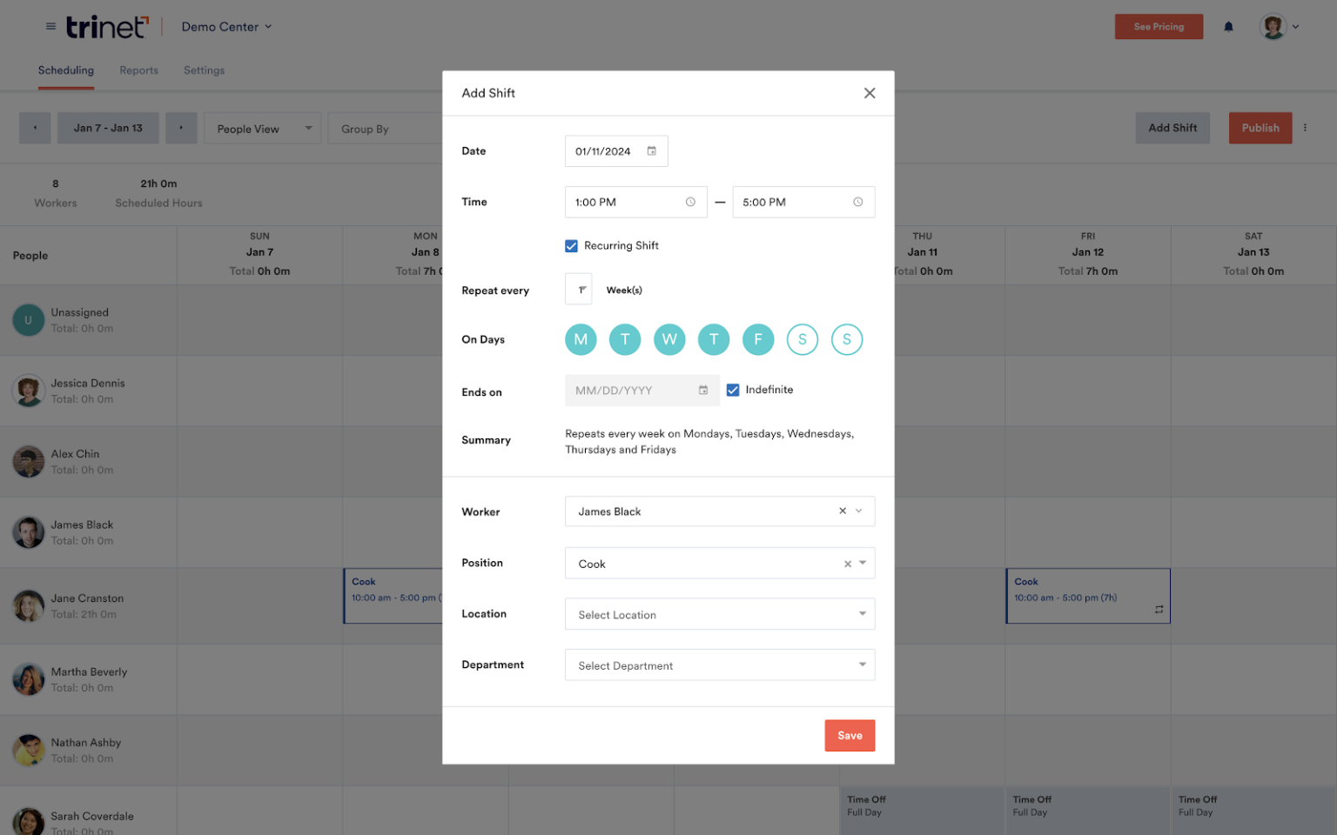Enable Saturday in the On Days selector
1337x835 pixels.
point(803,339)
